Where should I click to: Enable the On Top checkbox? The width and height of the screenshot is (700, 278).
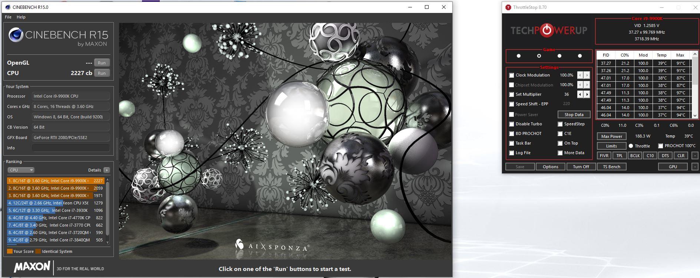point(560,143)
